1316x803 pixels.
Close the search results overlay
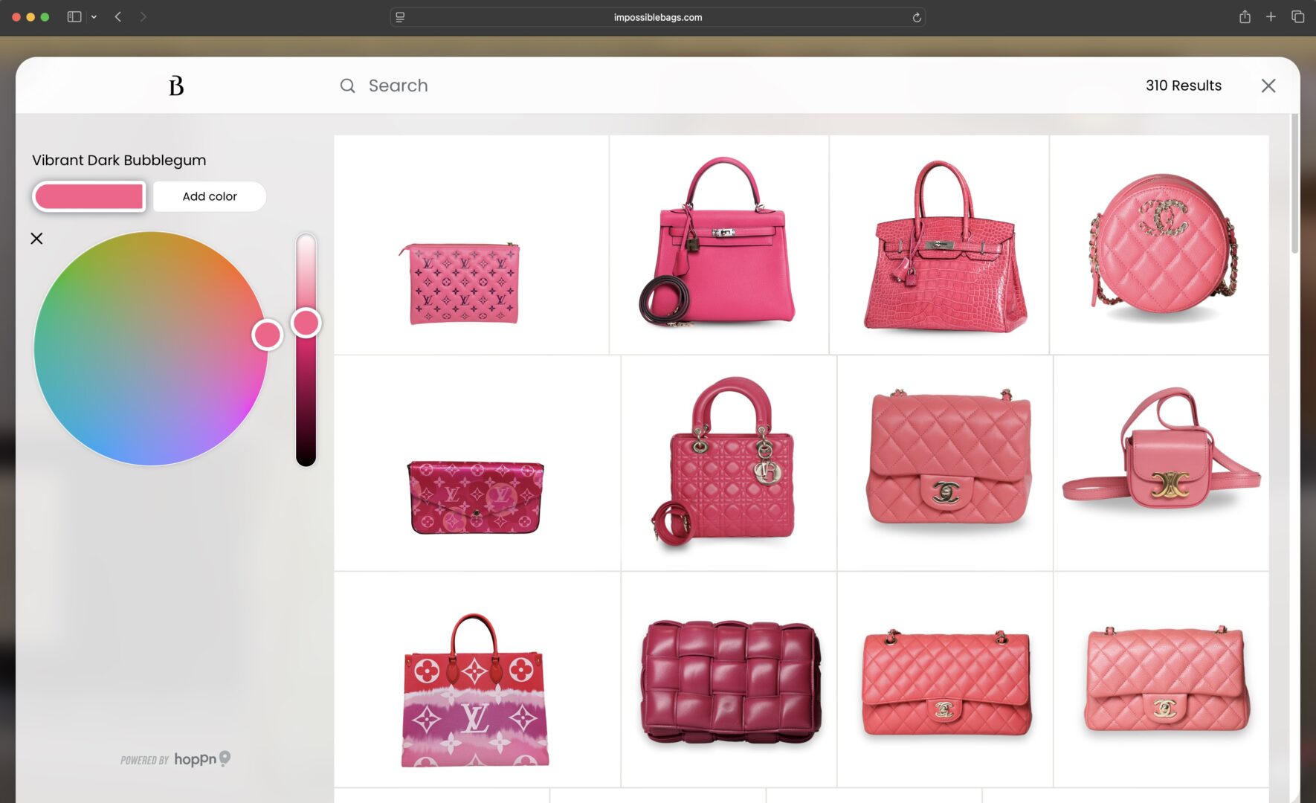point(1268,86)
